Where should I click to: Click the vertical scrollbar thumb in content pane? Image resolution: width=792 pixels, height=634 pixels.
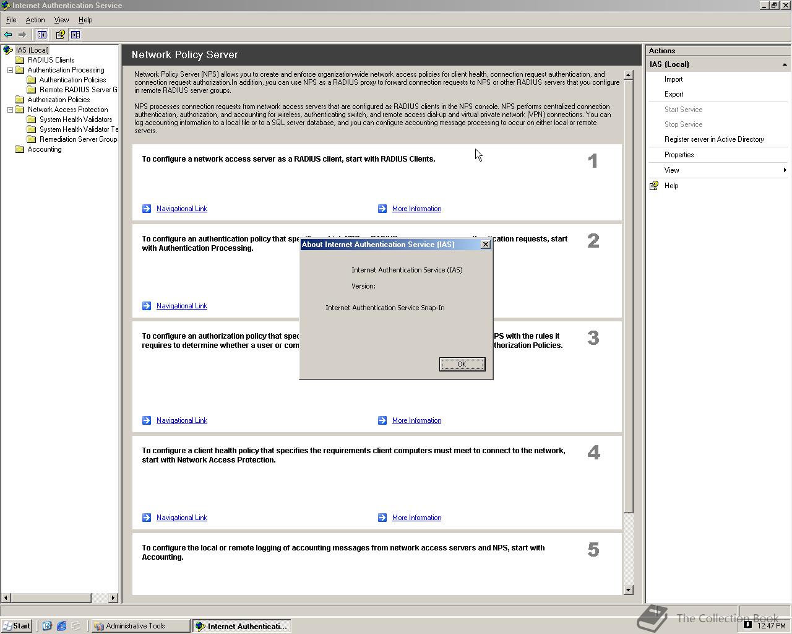pos(629,297)
